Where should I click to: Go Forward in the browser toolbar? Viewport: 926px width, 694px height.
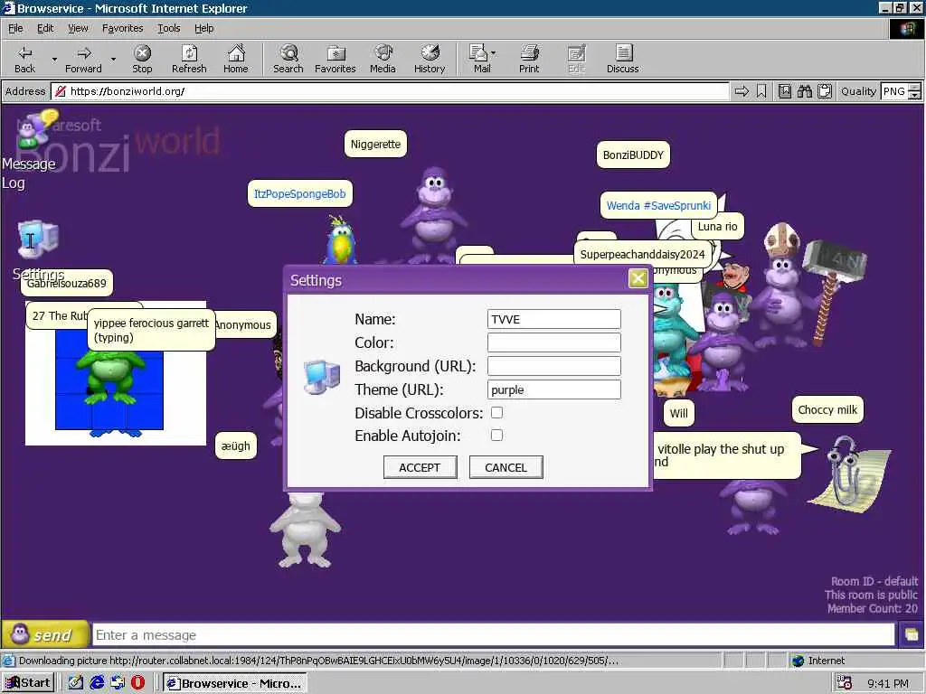click(83, 59)
